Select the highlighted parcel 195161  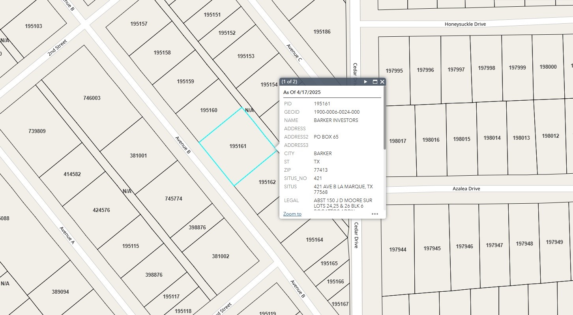238,146
